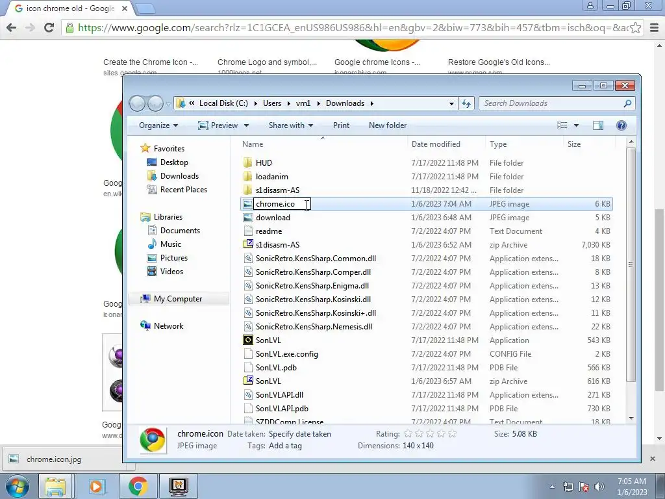Select the loadanim folder icon
665x499 pixels.
point(247,176)
